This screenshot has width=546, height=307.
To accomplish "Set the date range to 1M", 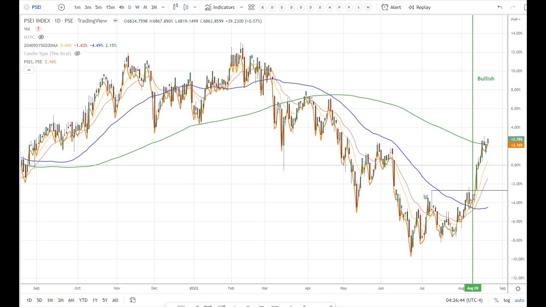I will [x=50, y=300].
